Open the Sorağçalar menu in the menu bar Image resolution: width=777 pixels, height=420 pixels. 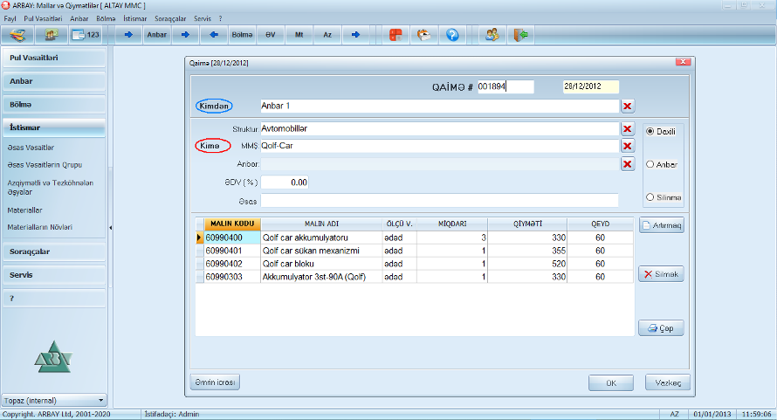[170, 19]
